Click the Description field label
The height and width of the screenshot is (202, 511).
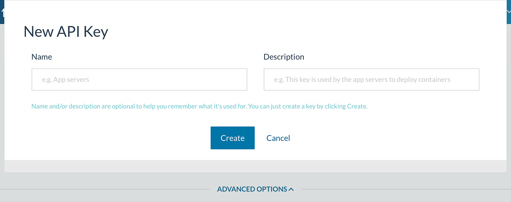click(x=284, y=57)
